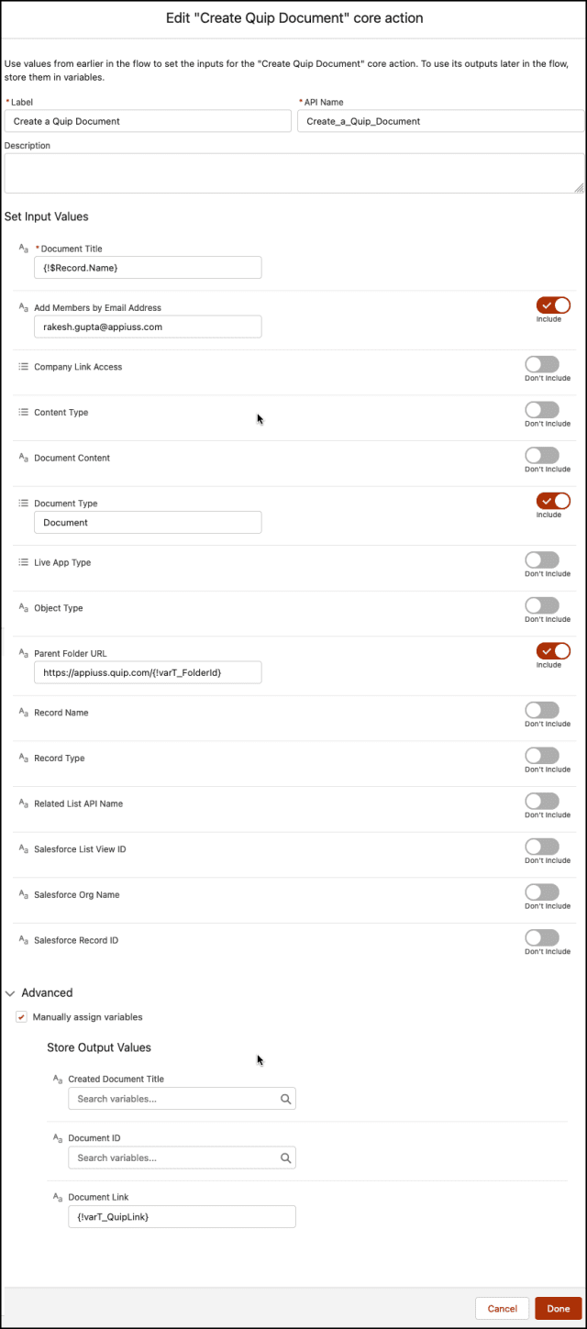
Task: Click text-type icon beside Document Title
Action: (x=24, y=249)
